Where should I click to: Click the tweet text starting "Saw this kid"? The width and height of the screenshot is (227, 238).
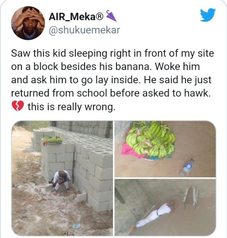(x=113, y=80)
